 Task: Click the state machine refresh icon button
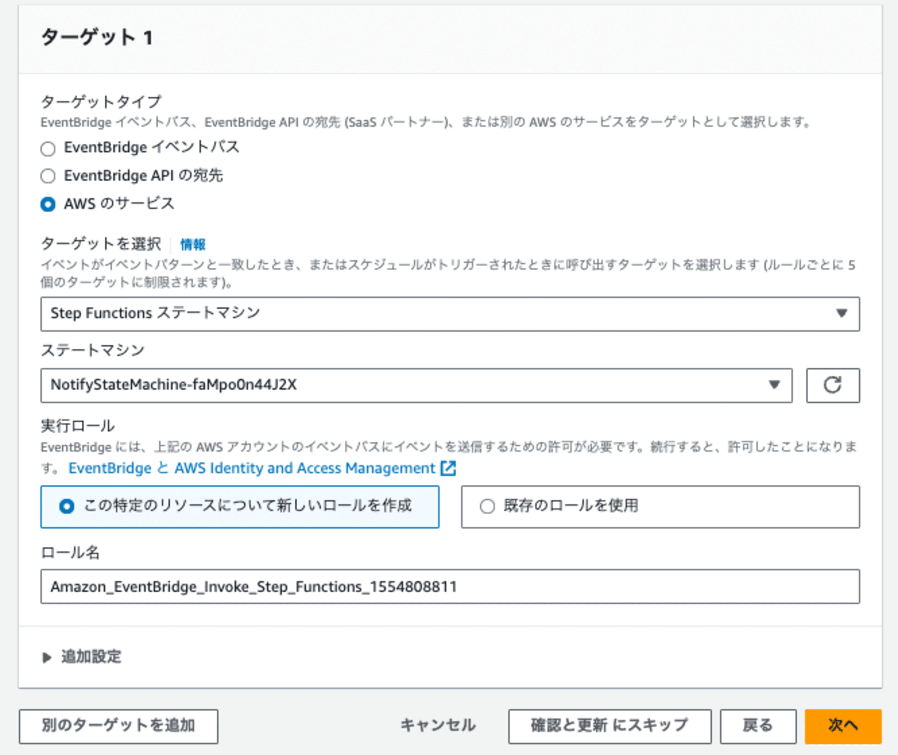833,385
